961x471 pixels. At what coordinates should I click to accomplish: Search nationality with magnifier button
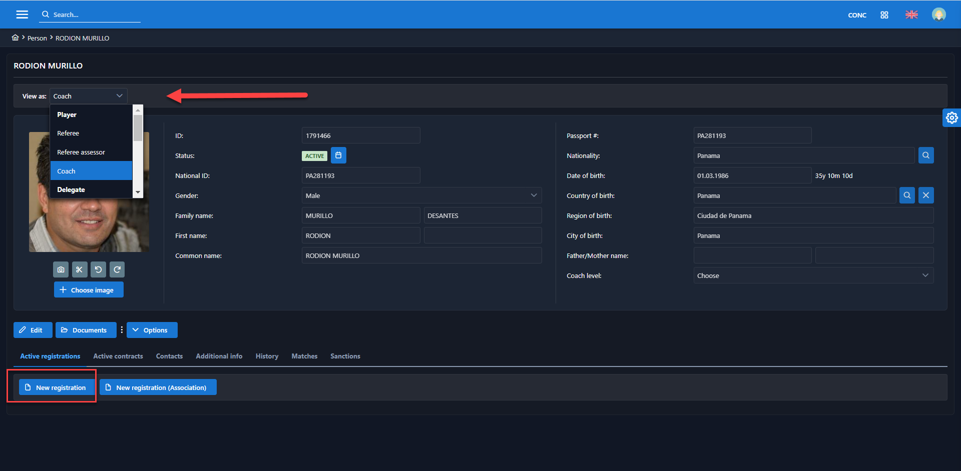point(926,155)
